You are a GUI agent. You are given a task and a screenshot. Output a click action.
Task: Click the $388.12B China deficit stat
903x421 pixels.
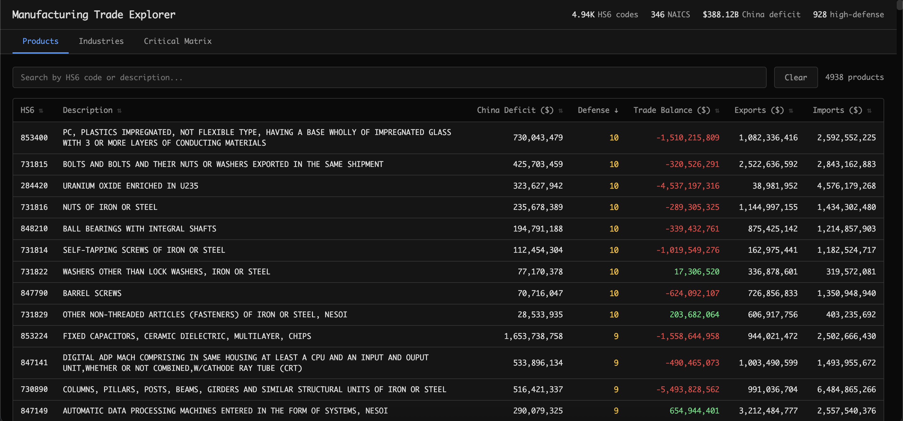pos(751,15)
